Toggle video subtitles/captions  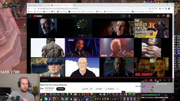[151, 80]
